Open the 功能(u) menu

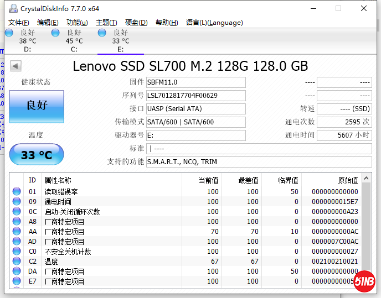coord(77,23)
